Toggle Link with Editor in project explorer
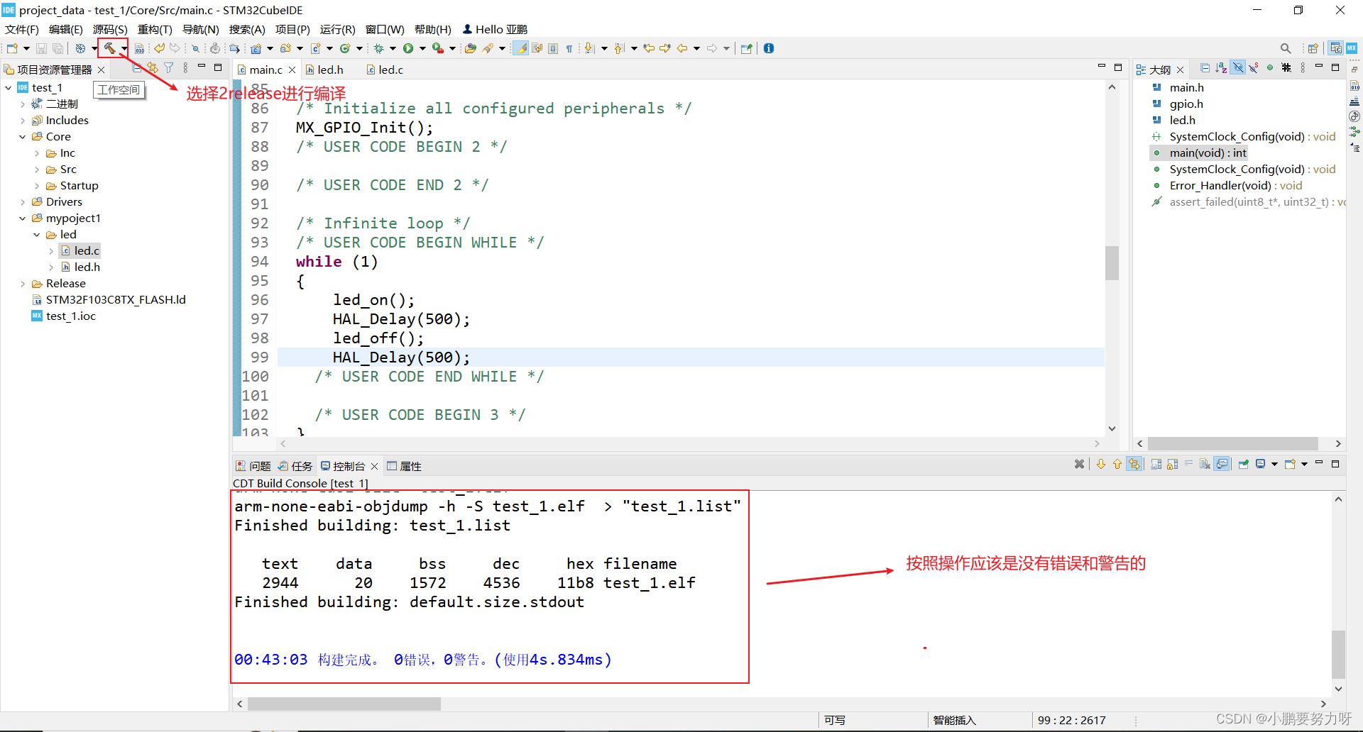This screenshot has width=1363, height=732. coord(152,68)
